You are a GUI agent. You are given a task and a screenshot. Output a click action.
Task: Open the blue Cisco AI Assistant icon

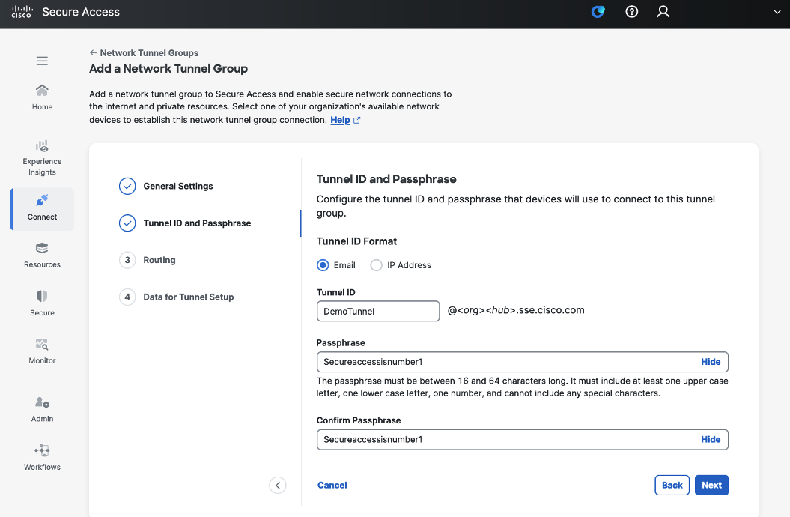598,11
